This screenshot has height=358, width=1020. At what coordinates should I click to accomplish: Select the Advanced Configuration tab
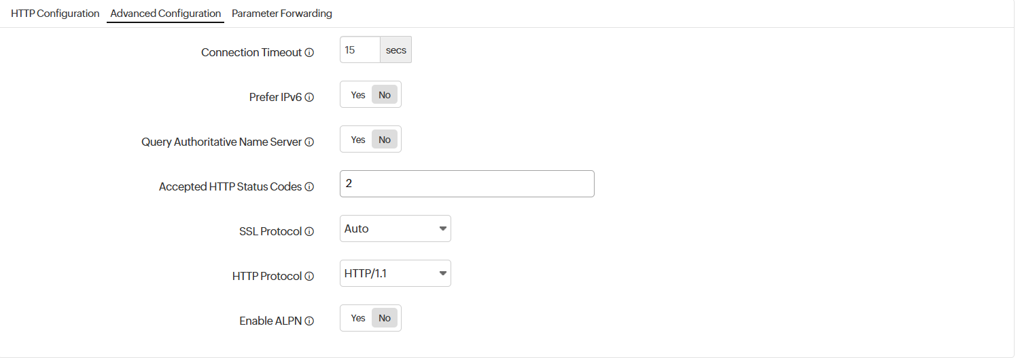165,14
